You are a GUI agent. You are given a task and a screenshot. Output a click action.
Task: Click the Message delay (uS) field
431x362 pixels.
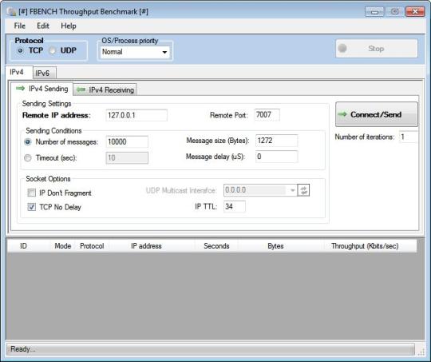pos(276,157)
